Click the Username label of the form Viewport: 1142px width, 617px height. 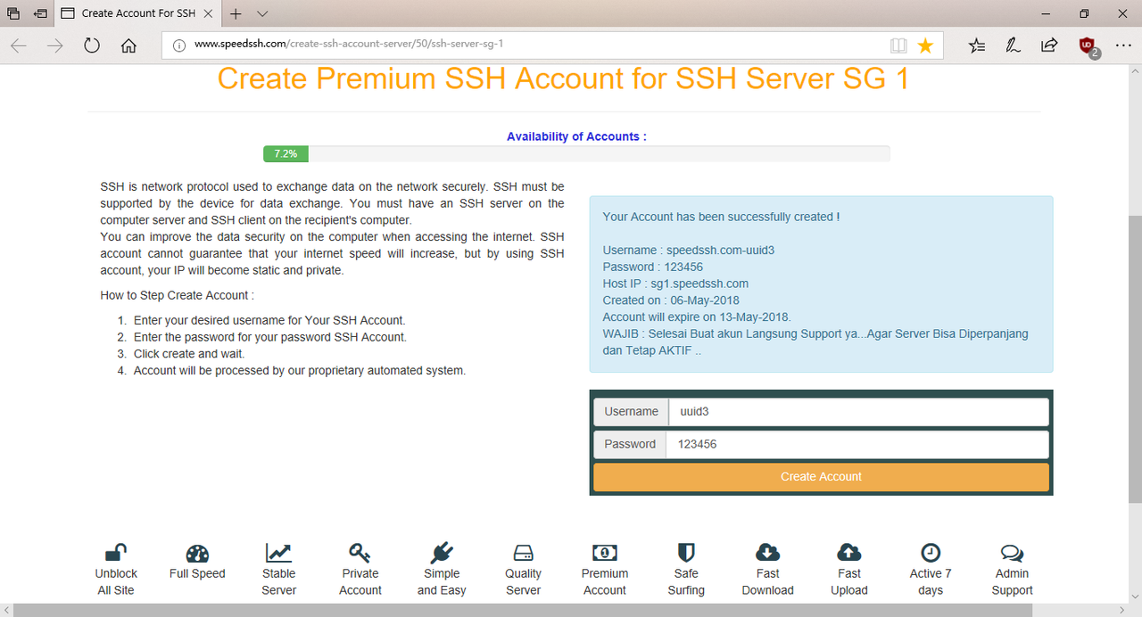point(631,411)
